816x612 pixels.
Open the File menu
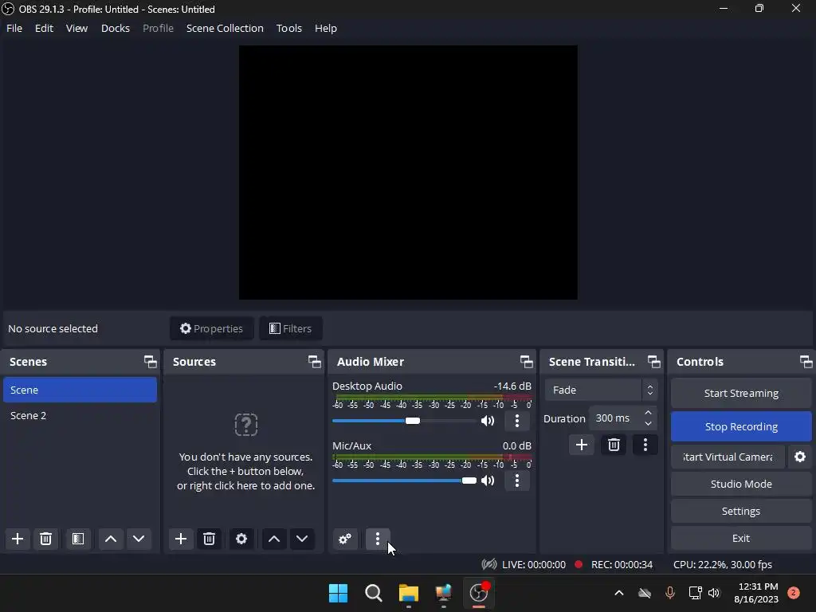[14, 28]
